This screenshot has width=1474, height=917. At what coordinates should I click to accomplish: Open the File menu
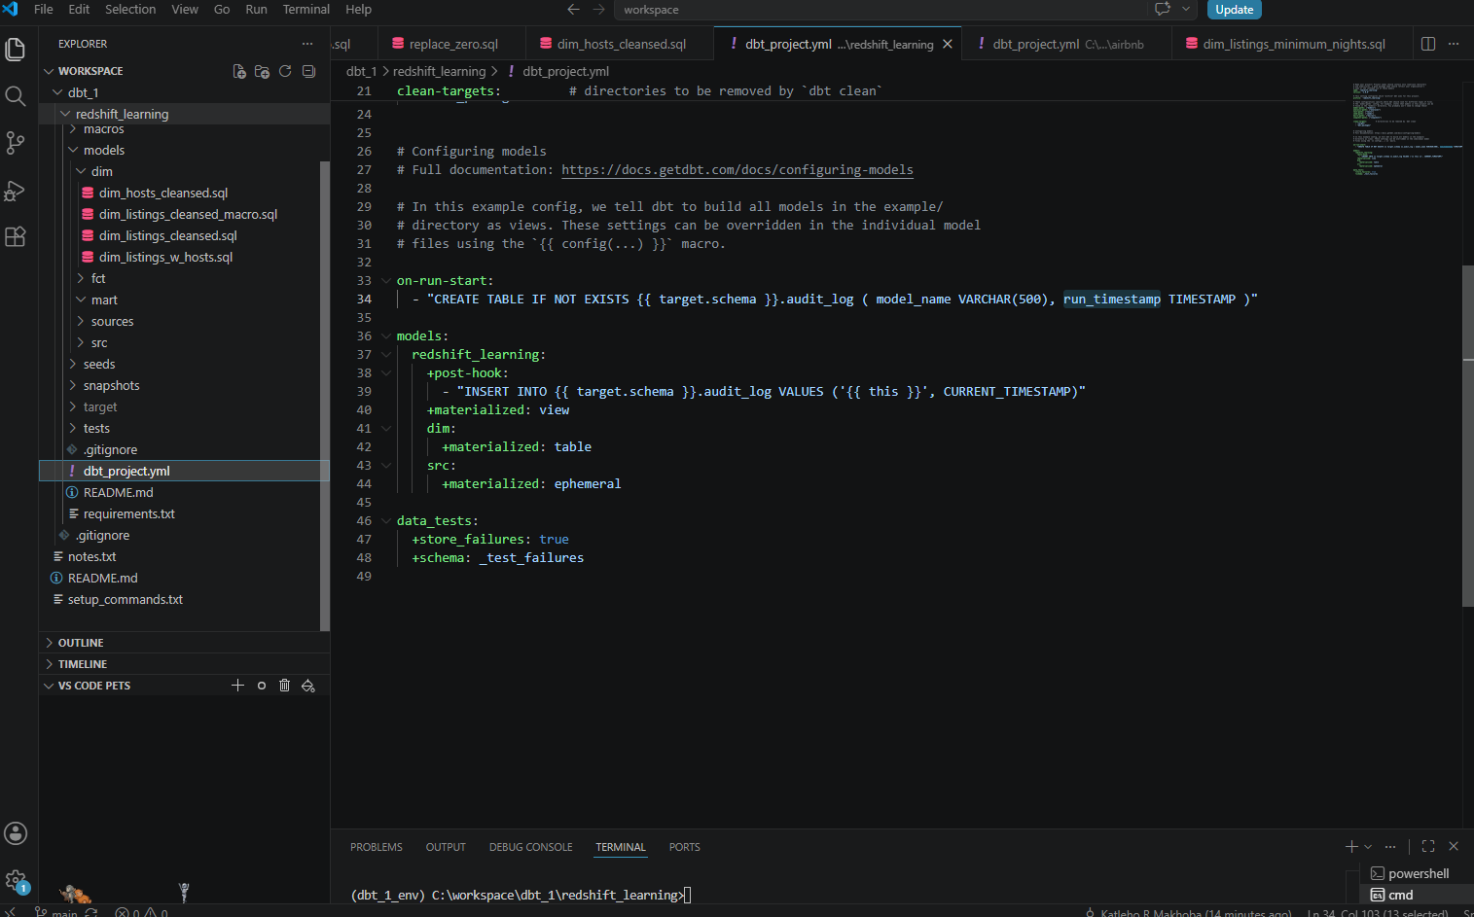coord(44,10)
